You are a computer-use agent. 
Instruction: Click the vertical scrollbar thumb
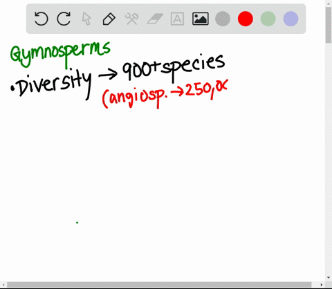point(329,25)
